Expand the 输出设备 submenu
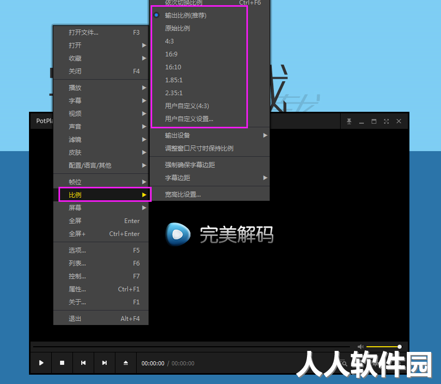441x384 pixels. [210, 135]
